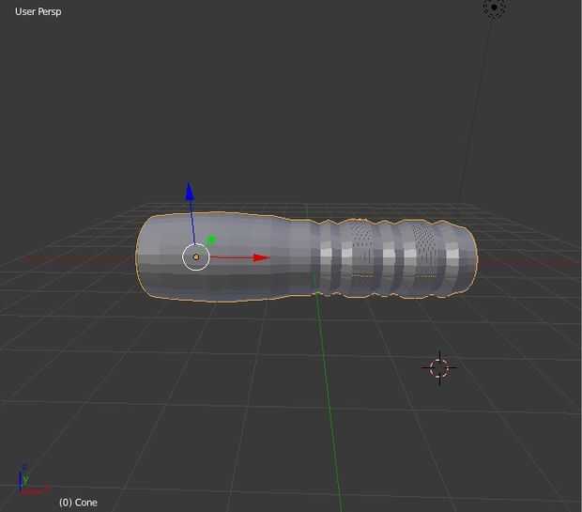
Task: Click the red X-axis arrow of the manipulator
Action: tap(261, 257)
